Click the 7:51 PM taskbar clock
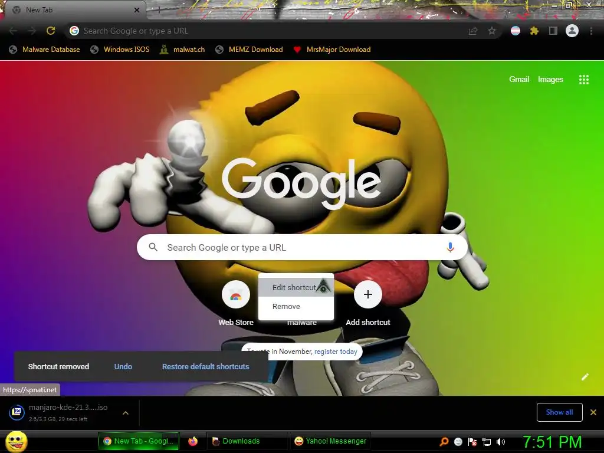Viewport: 604px width, 453px height. pyautogui.click(x=552, y=442)
